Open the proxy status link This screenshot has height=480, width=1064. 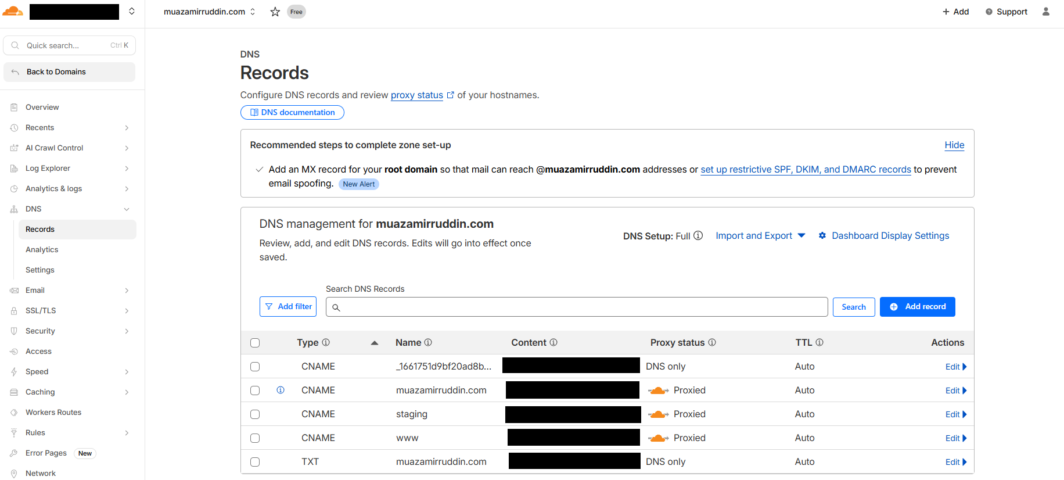[417, 95]
